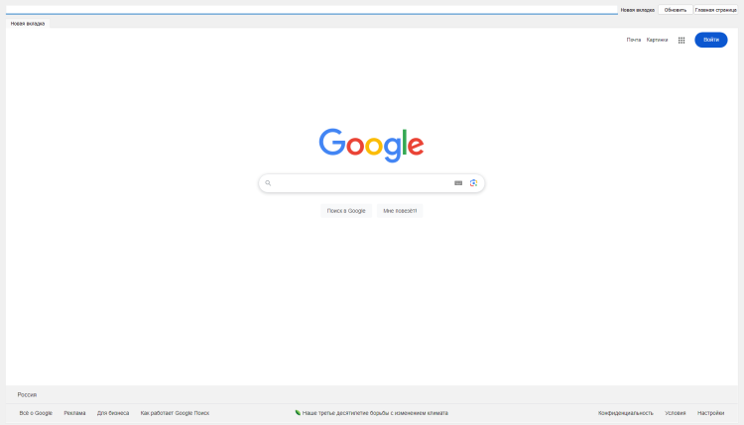This screenshot has width=744, height=425.
Task: Click inside the Google search field
Action: tap(362, 183)
